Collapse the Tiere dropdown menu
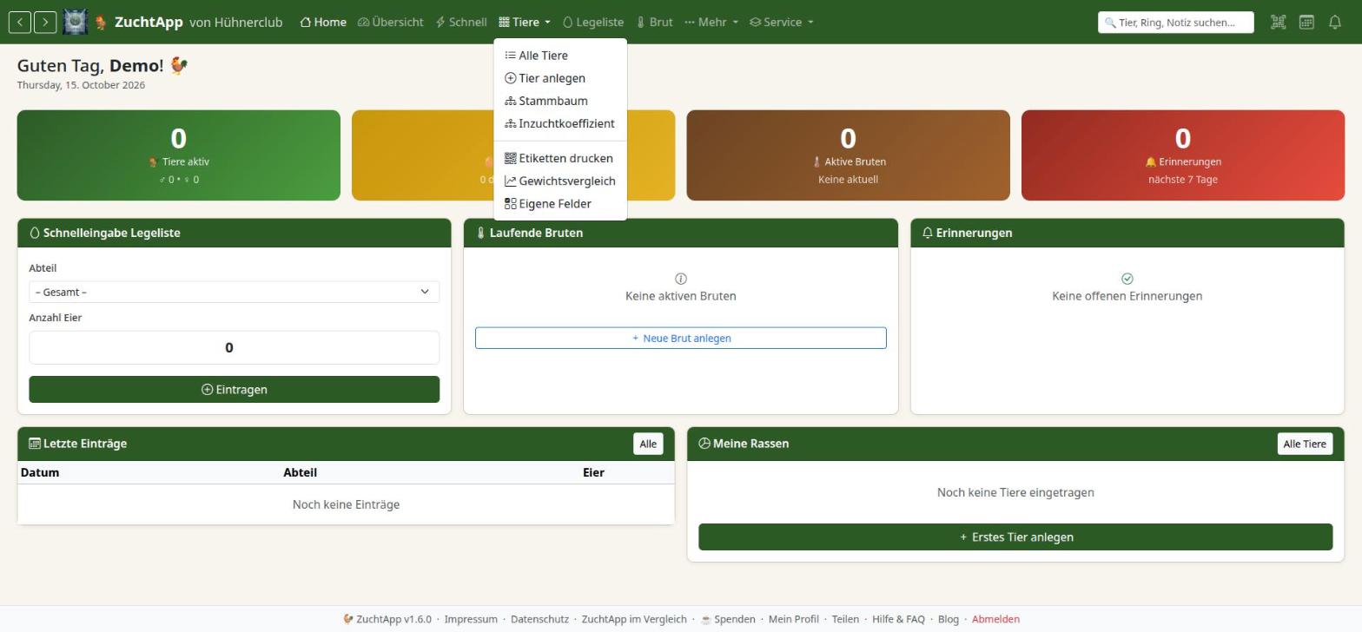 525,23
